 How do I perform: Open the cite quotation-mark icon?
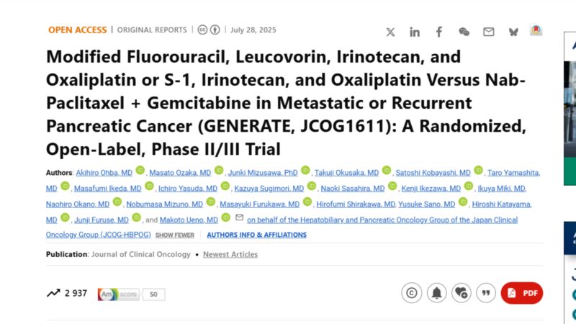point(486,293)
